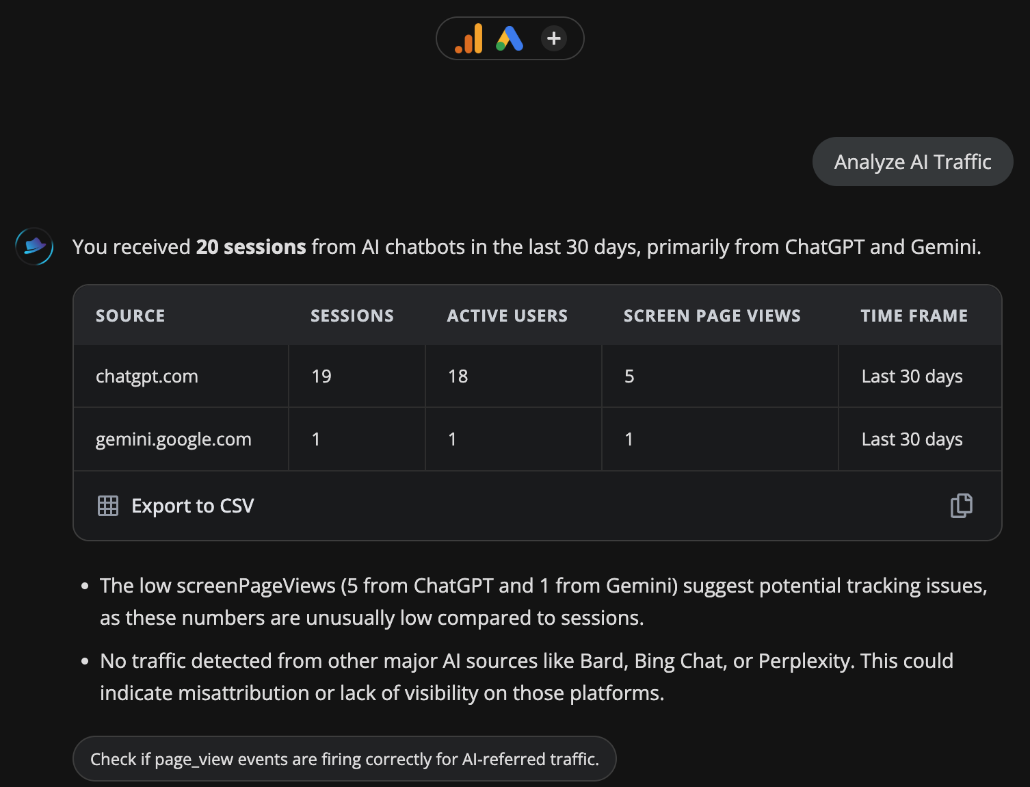Click the SESSIONS column header

tap(352, 315)
